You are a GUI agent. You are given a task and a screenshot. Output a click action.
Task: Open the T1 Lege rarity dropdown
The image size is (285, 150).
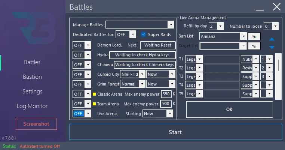(194, 59)
